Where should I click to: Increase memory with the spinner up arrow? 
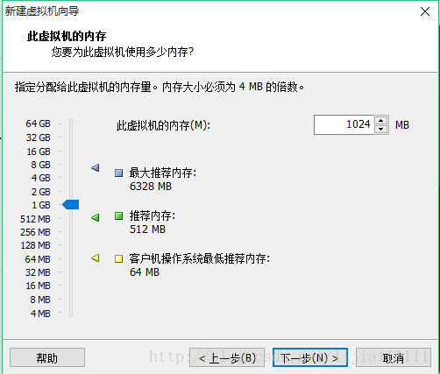click(380, 120)
